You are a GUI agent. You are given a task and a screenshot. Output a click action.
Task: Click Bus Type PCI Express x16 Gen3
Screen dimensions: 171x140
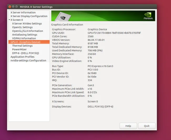100,66
